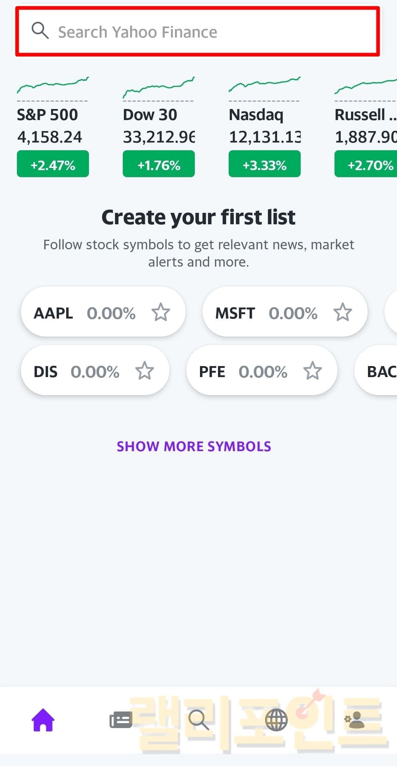Tap the magnifier icon in search field
The height and width of the screenshot is (766, 397).
click(x=40, y=31)
